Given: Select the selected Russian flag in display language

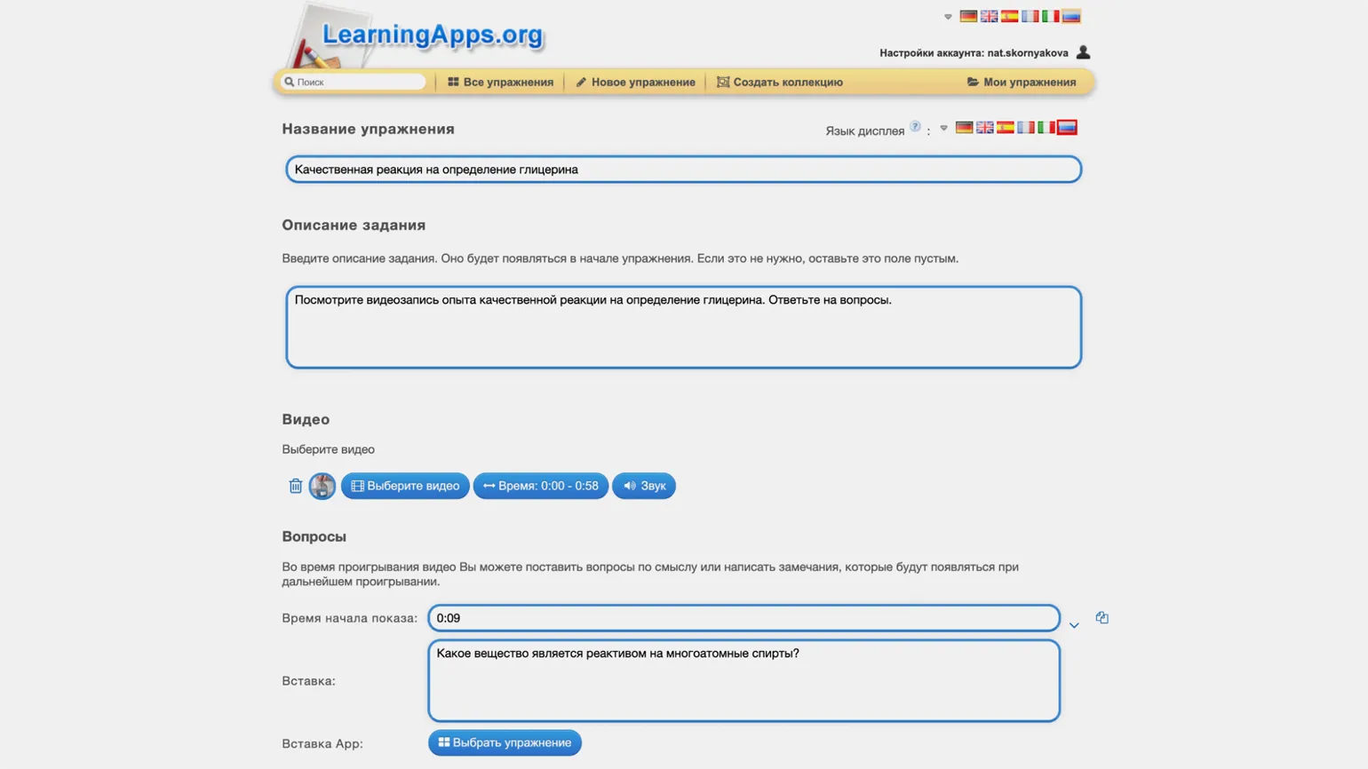Looking at the screenshot, I should pos(1067,128).
